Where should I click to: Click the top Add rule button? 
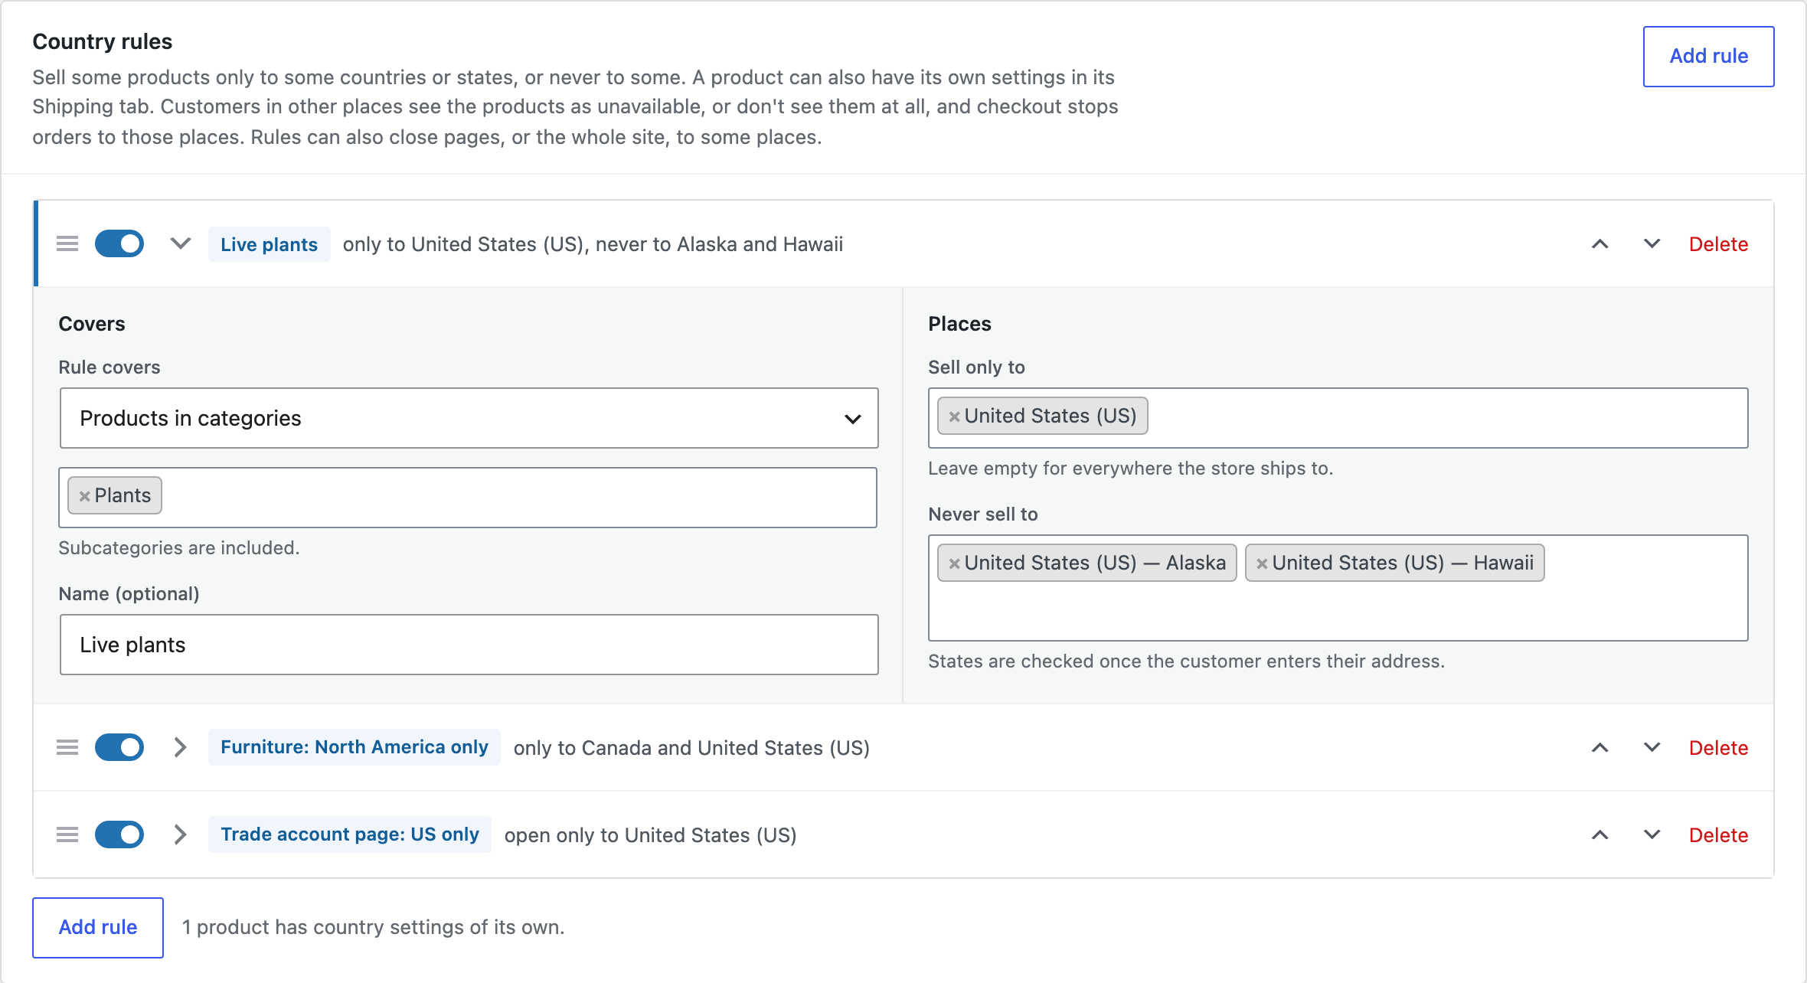click(x=1708, y=57)
